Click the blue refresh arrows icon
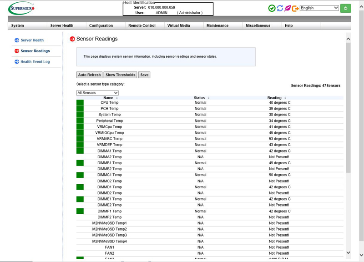The image size is (364, 262). point(279,8)
